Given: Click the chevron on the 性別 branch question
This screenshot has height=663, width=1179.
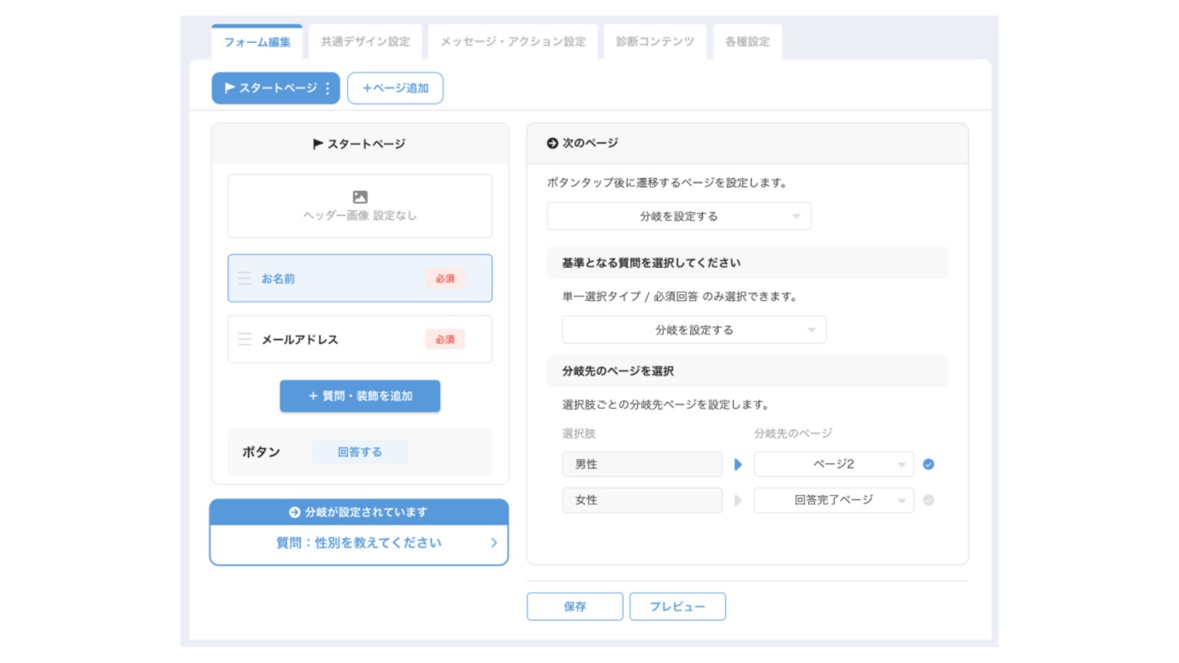Looking at the screenshot, I should click(494, 543).
